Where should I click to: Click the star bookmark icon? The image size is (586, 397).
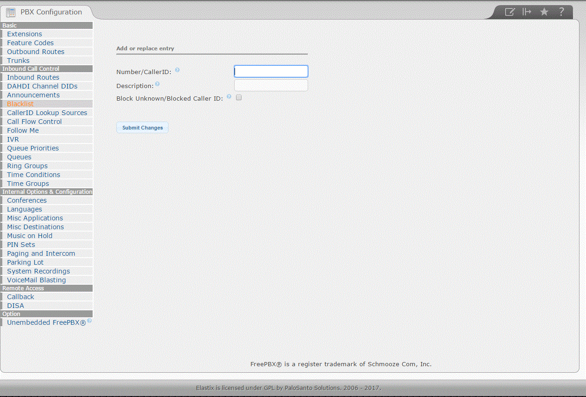tap(544, 12)
